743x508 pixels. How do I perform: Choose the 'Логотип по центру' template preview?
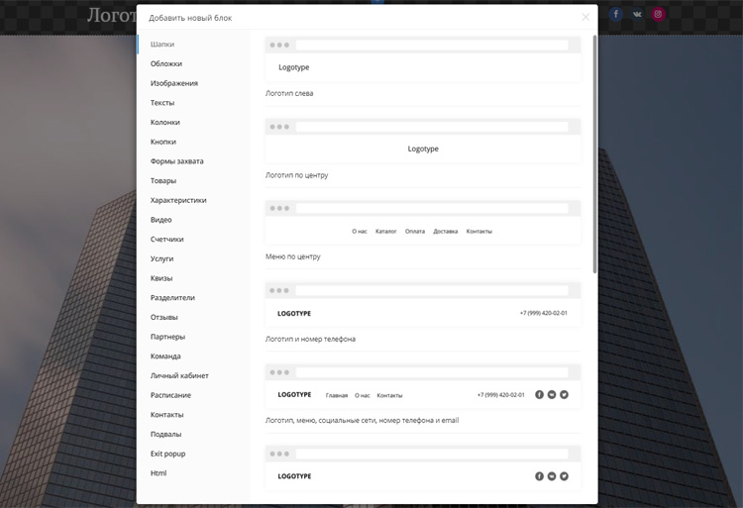tap(422, 141)
